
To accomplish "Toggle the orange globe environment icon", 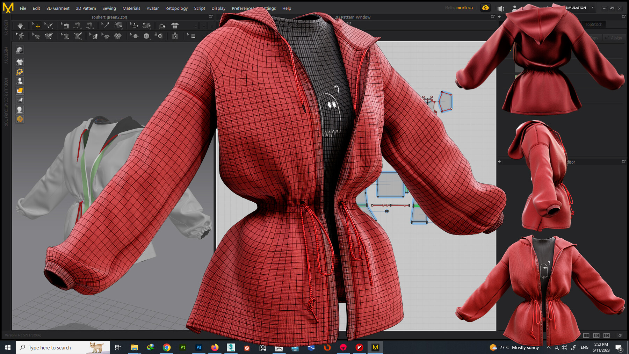I will pyautogui.click(x=20, y=119).
